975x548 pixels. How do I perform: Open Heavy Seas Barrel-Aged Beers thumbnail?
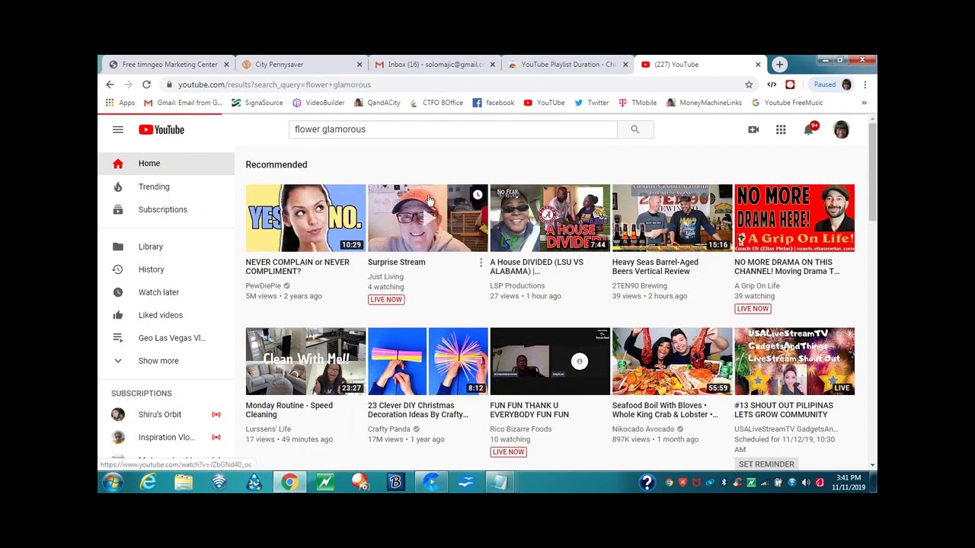672,218
